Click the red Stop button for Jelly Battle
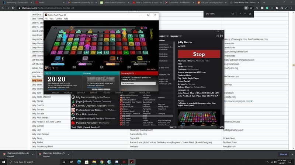The image size is (295, 165). (x=199, y=54)
